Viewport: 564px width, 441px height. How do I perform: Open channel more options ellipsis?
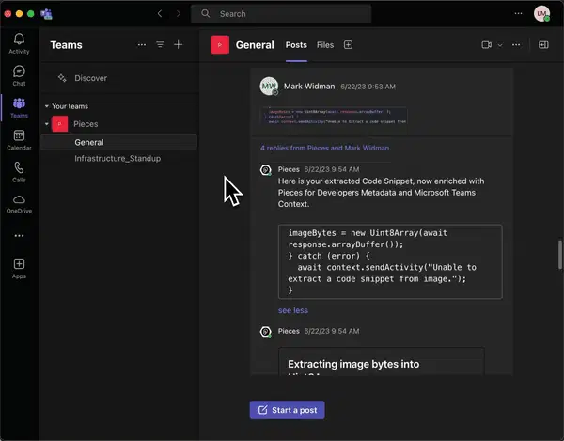[x=516, y=45]
